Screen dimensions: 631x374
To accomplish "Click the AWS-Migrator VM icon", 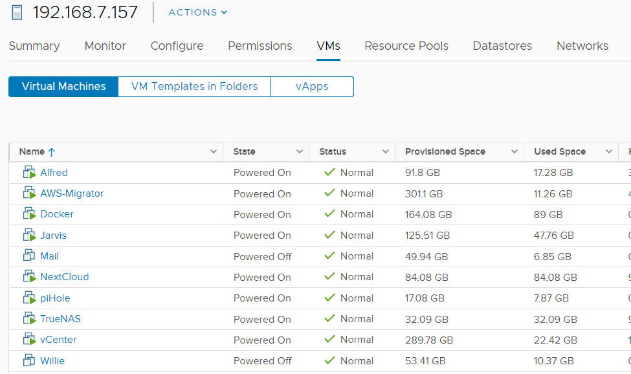I will pyautogui.click(x=29, y=193).
